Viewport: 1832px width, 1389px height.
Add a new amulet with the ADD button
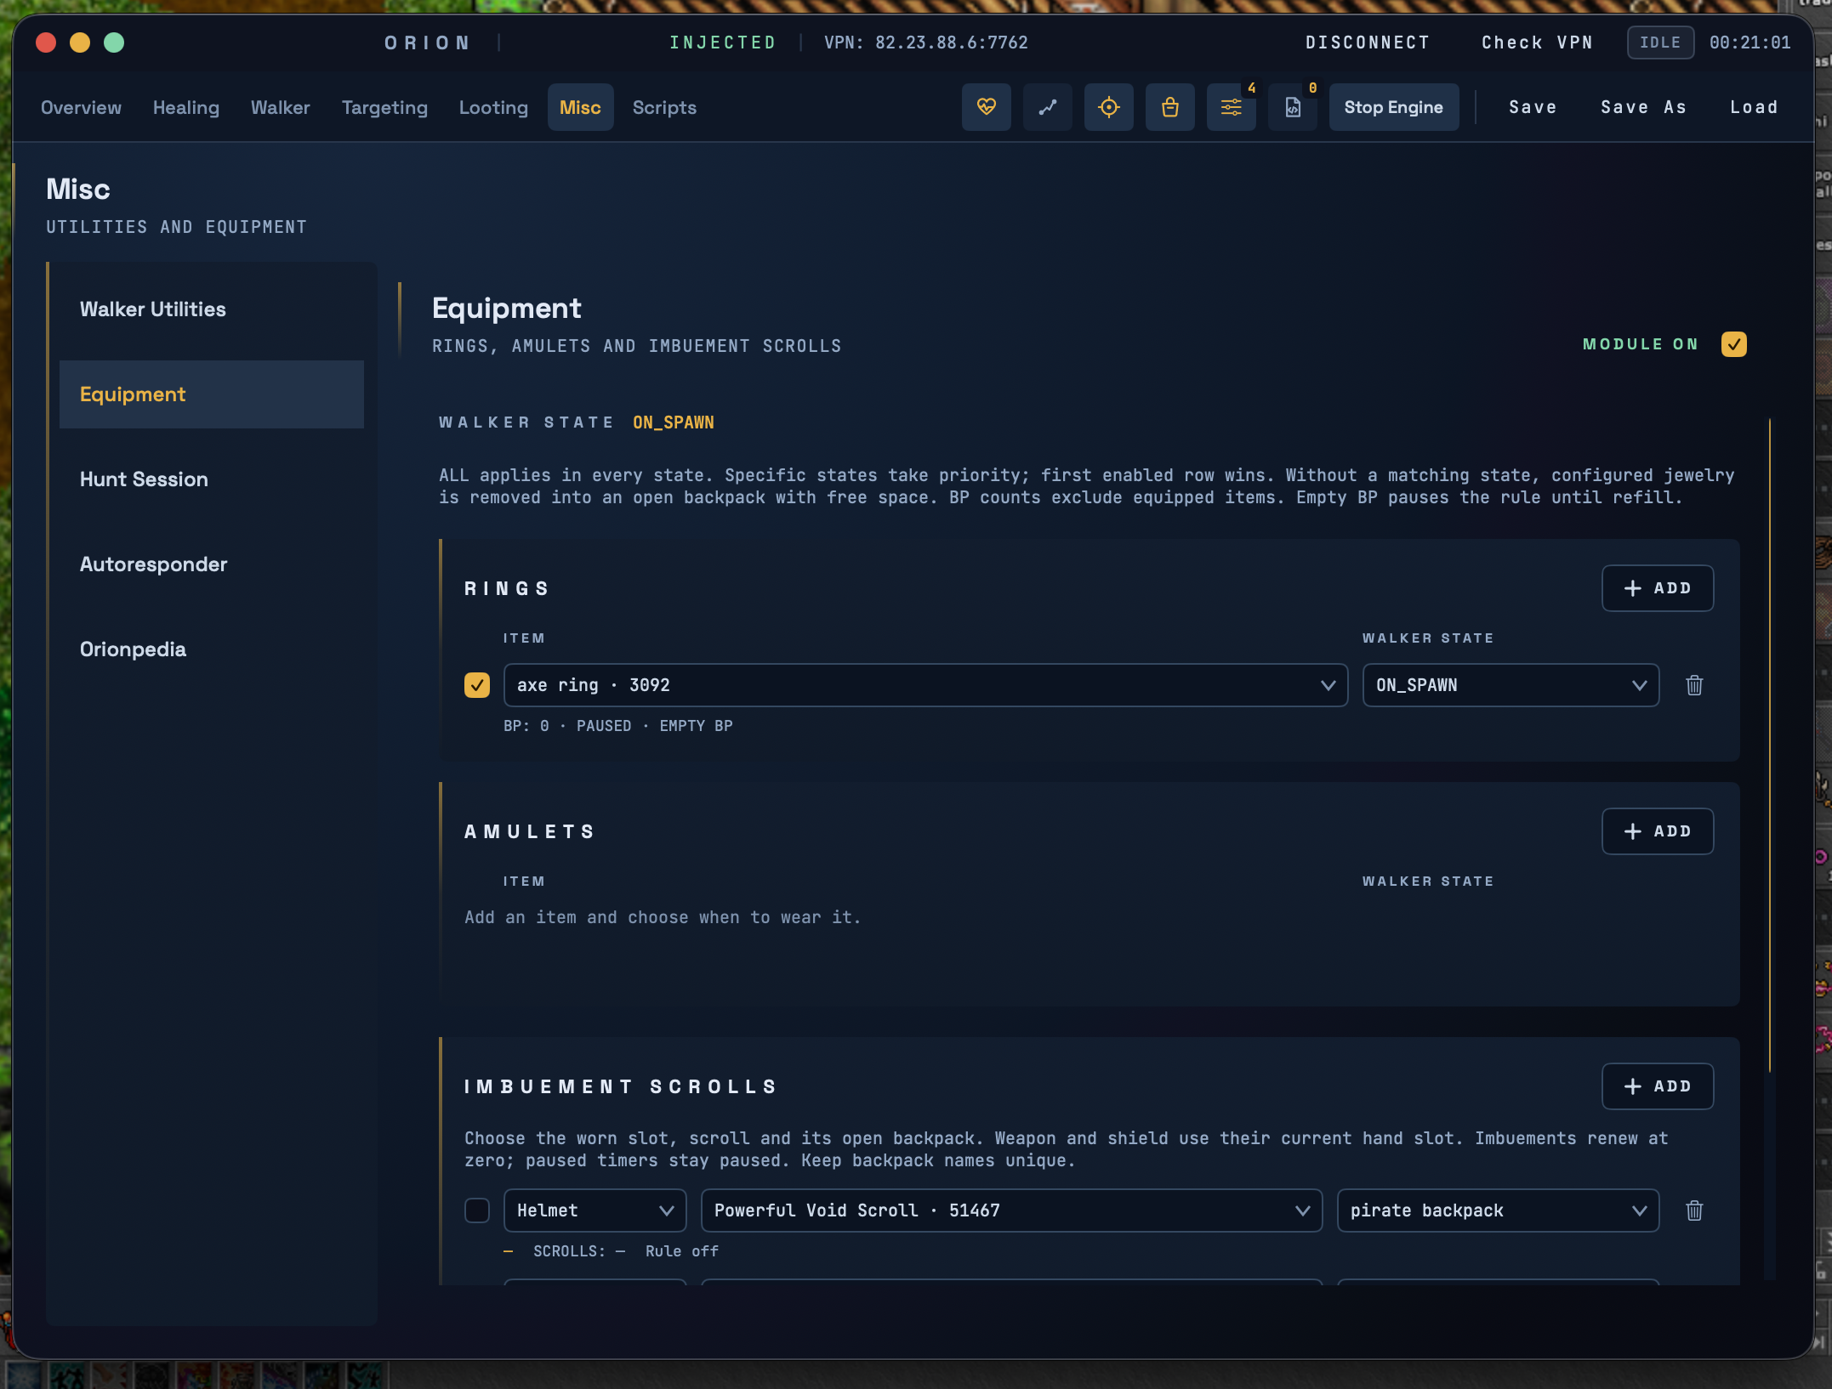[1657, 831]
